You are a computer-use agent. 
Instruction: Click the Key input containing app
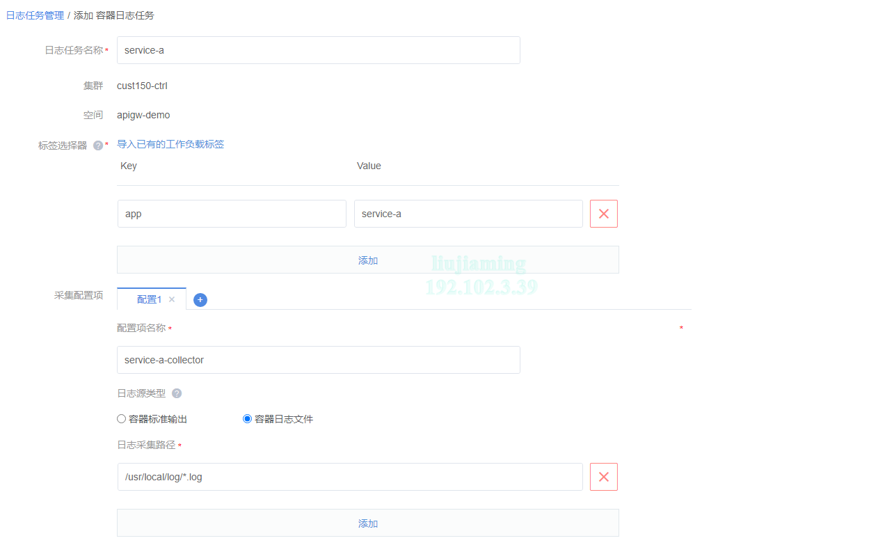231,214
